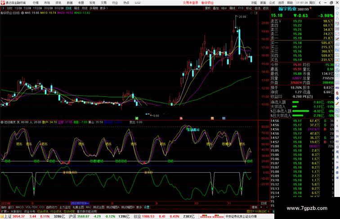Add stock via the 自选 button
The image size is (340, 219).
click(x=257, y=8)
